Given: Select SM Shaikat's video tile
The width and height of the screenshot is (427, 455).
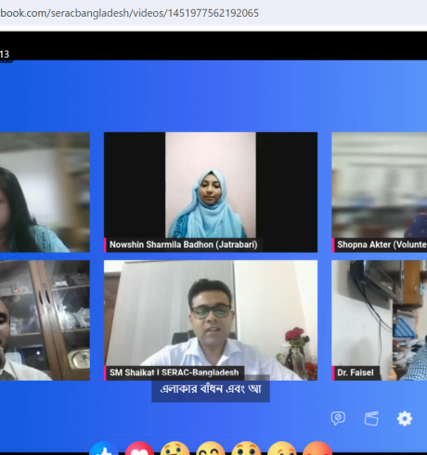Looking at the screenshot, I should tap(211, 320).
